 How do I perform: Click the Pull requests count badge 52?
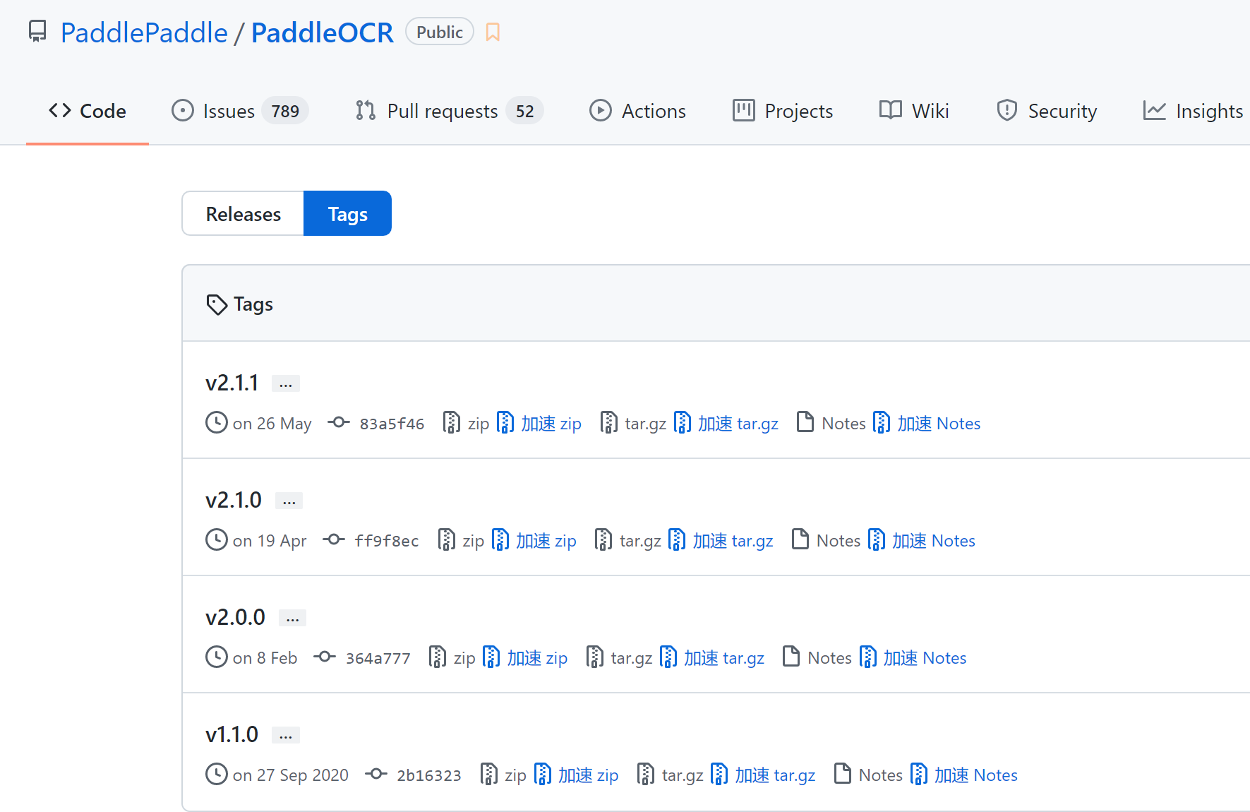pos(524,111)
